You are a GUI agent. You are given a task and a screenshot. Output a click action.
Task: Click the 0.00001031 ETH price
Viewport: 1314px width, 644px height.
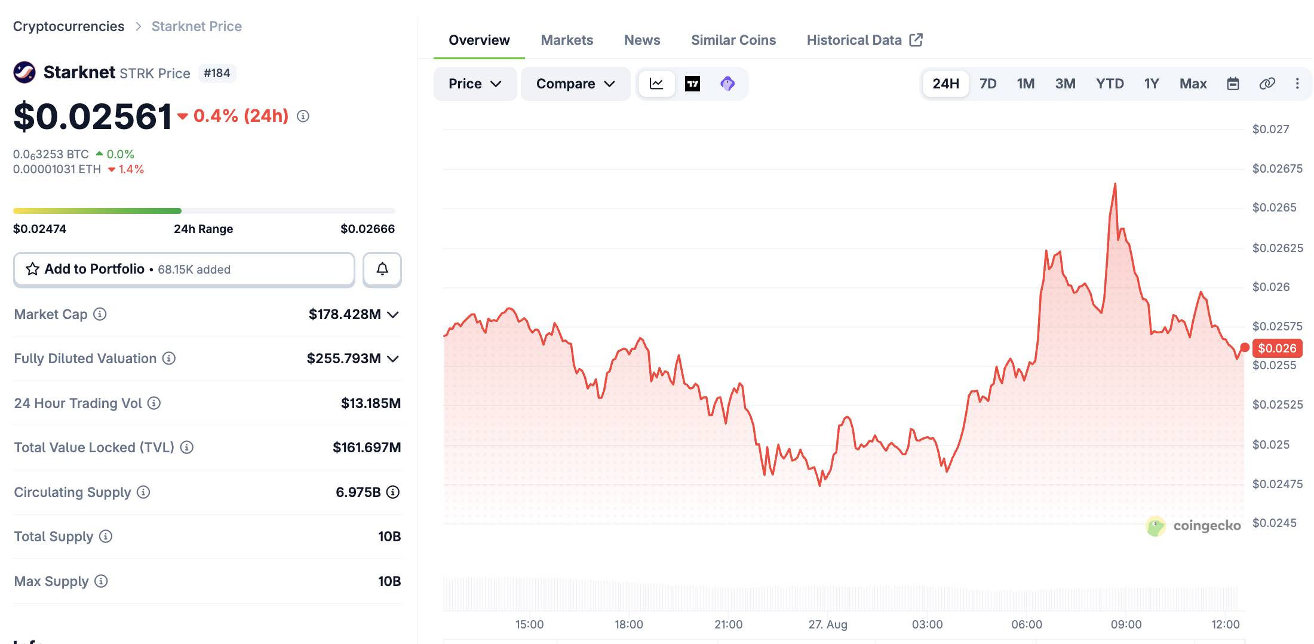coord(57,169)
